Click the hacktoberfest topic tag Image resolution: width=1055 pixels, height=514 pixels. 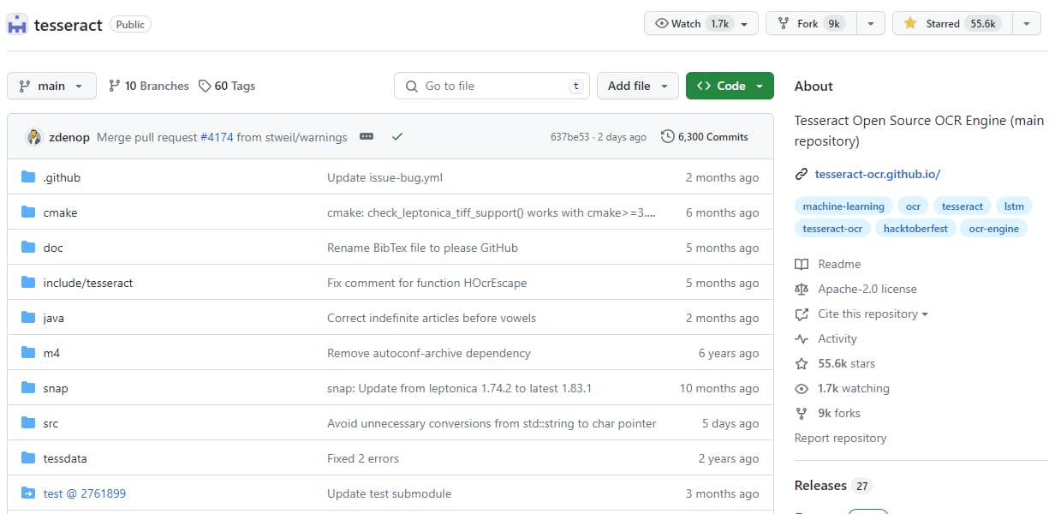(x=915, y=229)
